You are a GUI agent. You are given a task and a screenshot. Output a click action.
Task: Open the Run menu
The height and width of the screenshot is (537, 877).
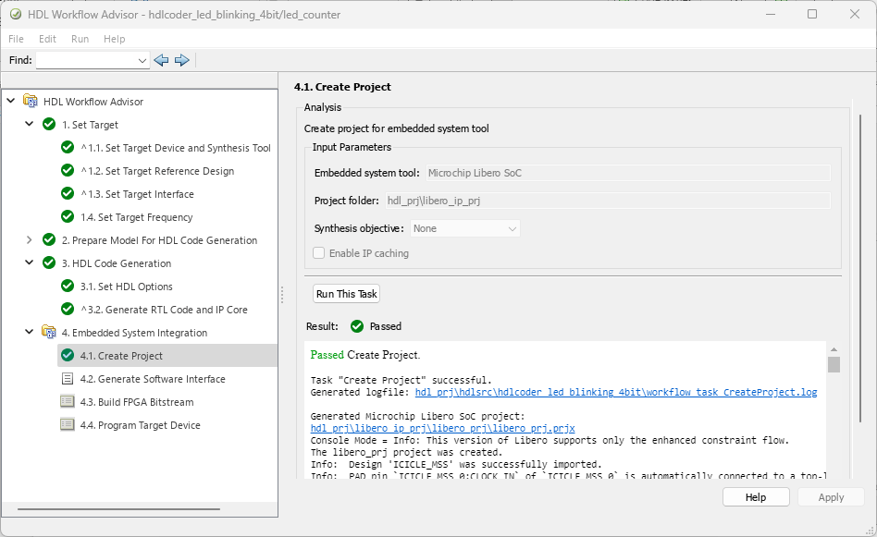click(80, 39)
